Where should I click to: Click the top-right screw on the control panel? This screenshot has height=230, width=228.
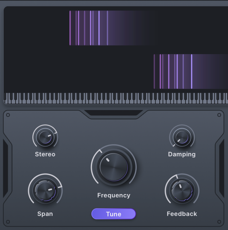click(x=219, y=115)
